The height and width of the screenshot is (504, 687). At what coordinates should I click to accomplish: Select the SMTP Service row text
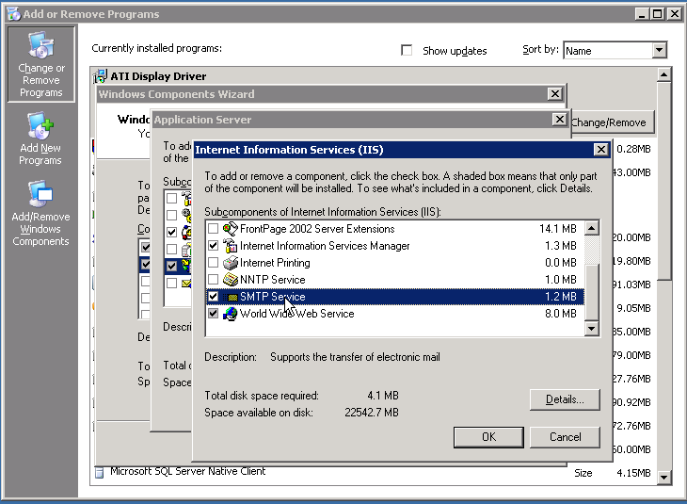[273, 297]
